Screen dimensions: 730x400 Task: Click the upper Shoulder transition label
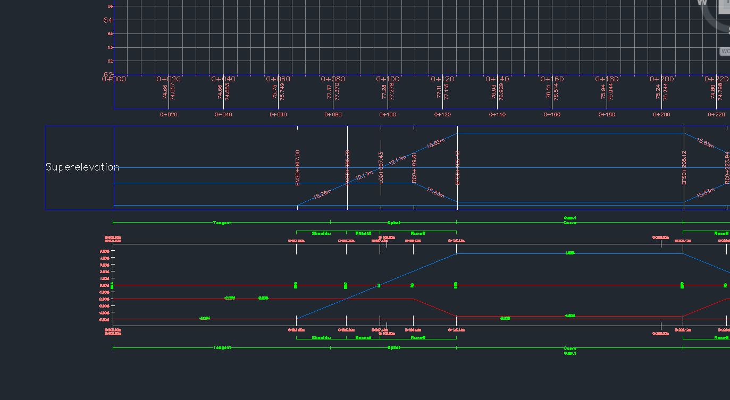click(x=322, y=233)
